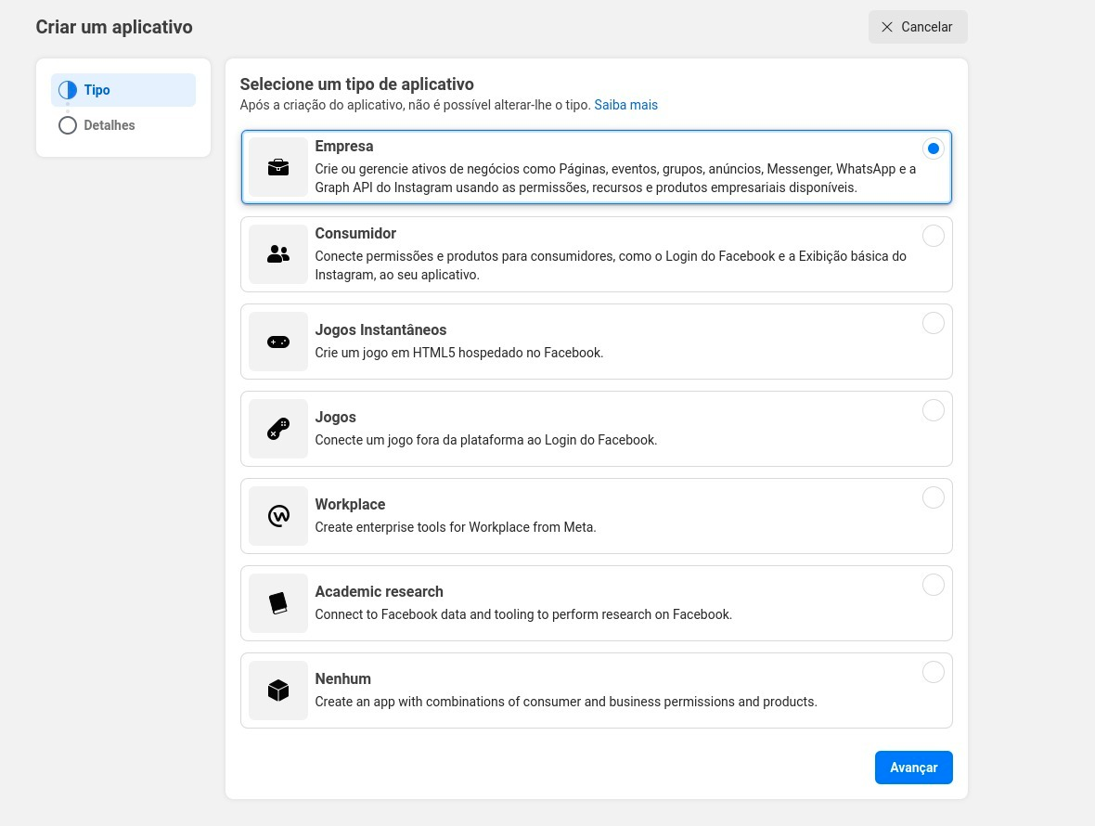
Task: Click the X icon in the Cancelar button
Action: point(887,27)
